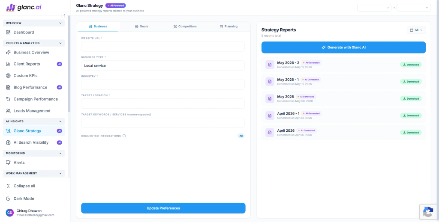This screenshot has height=222, width=439.
Task: Click AI Generated tag on May 2026 - 2
Action: [311, 63]
